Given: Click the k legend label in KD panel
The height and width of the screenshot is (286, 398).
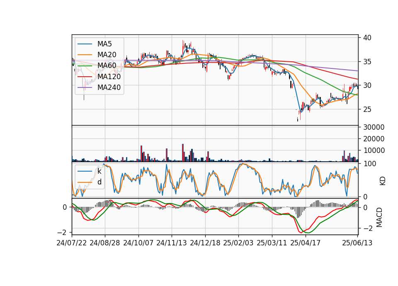Looking at the screenshot, I should coord(99,171).
